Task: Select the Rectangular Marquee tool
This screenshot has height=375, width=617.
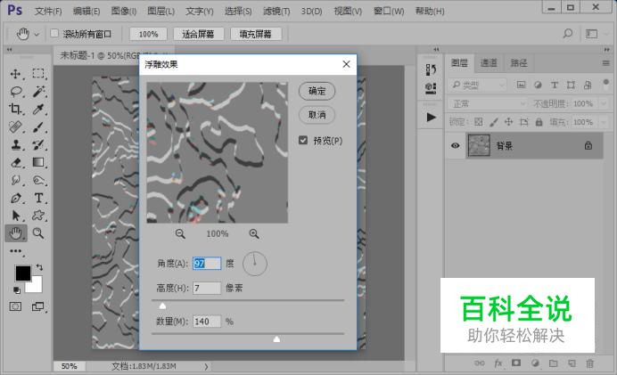Action: (x=38, y=74)
